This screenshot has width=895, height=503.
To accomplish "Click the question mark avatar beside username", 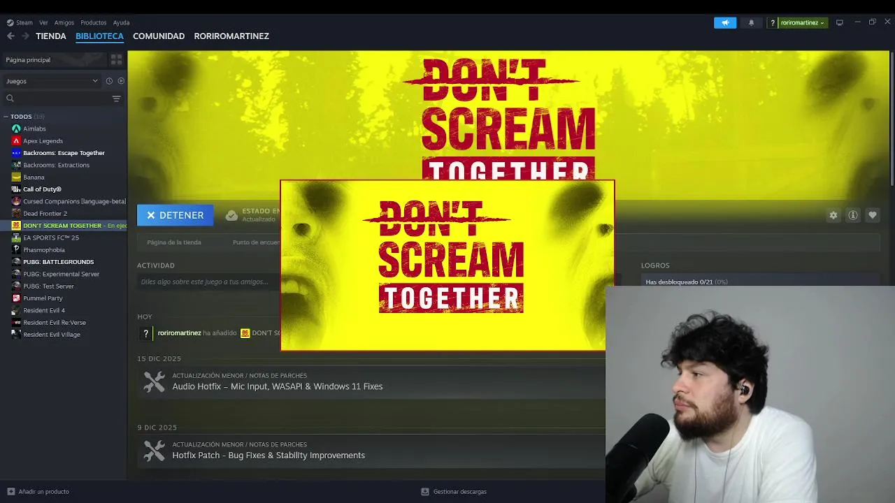I will (773, 23).
